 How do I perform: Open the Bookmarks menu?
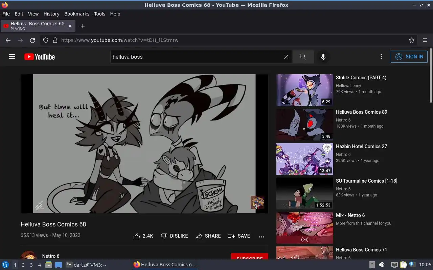tap(77, 14)
